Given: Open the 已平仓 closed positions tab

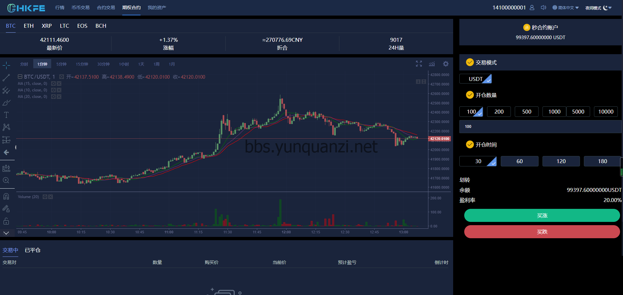Looking at the screenshot, I should (x=33, y=250).
